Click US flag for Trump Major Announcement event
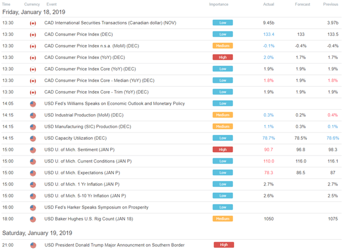The height and width of the screenshot is (250, 344). pos(33,245)
